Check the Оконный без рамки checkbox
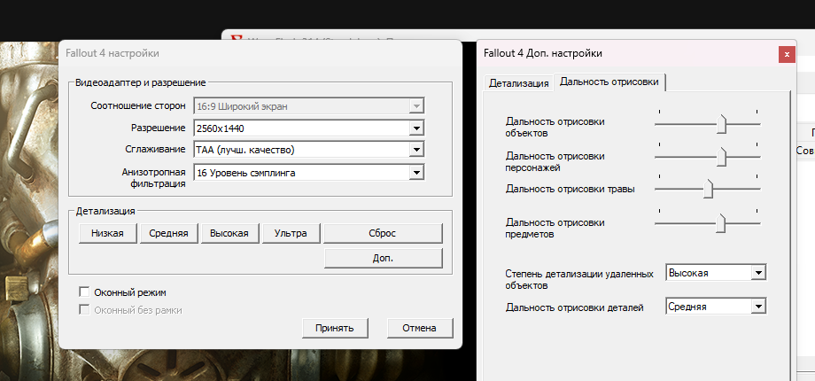The width and height of the screenshot is (815, 381). click(x=85, y=310)
